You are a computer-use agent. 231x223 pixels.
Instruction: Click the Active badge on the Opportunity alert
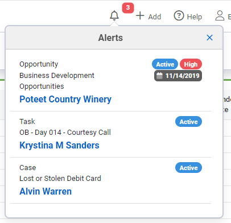pyautogui.click(x=165, y=64)
